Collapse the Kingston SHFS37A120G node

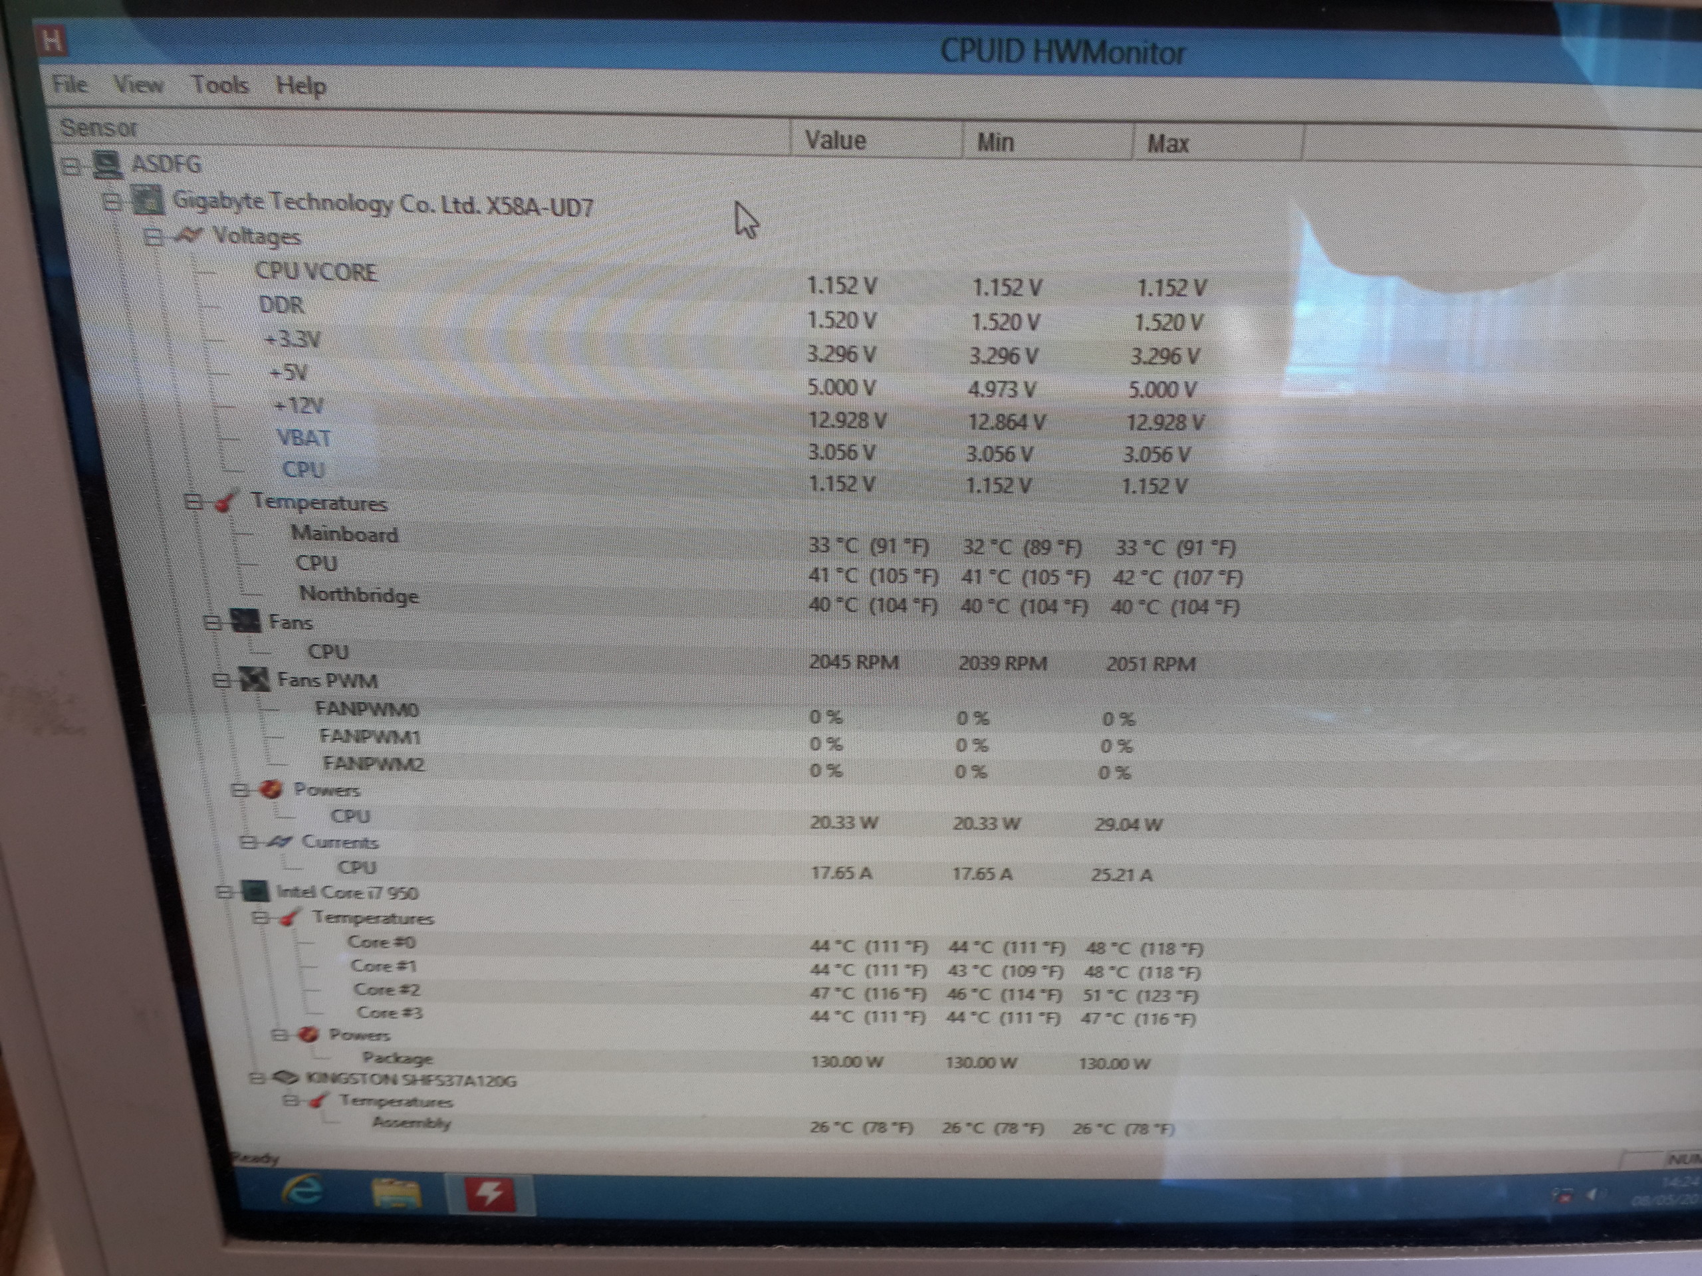coord(258,1079)
